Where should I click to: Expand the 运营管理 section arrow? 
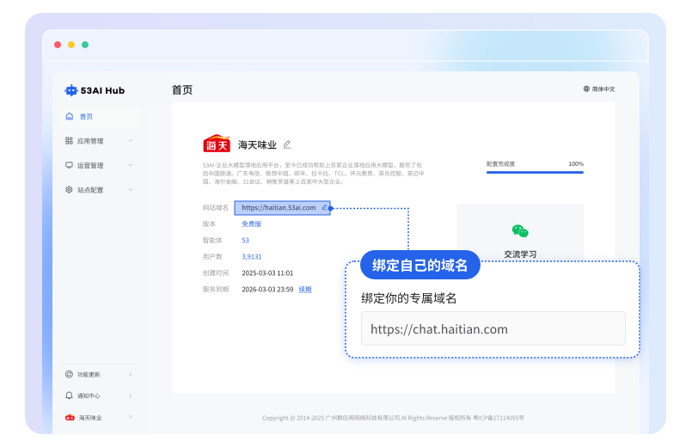(131, 165)
